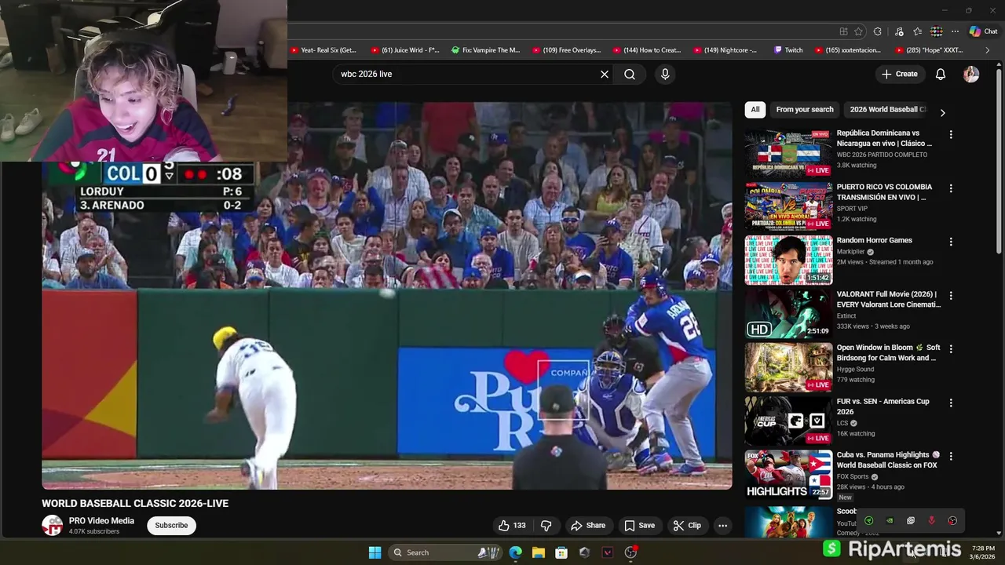This screenshot has height=565, width=1005.
Task: Open the PRO Video Media channel avatar
Action: tap(52, 525)
